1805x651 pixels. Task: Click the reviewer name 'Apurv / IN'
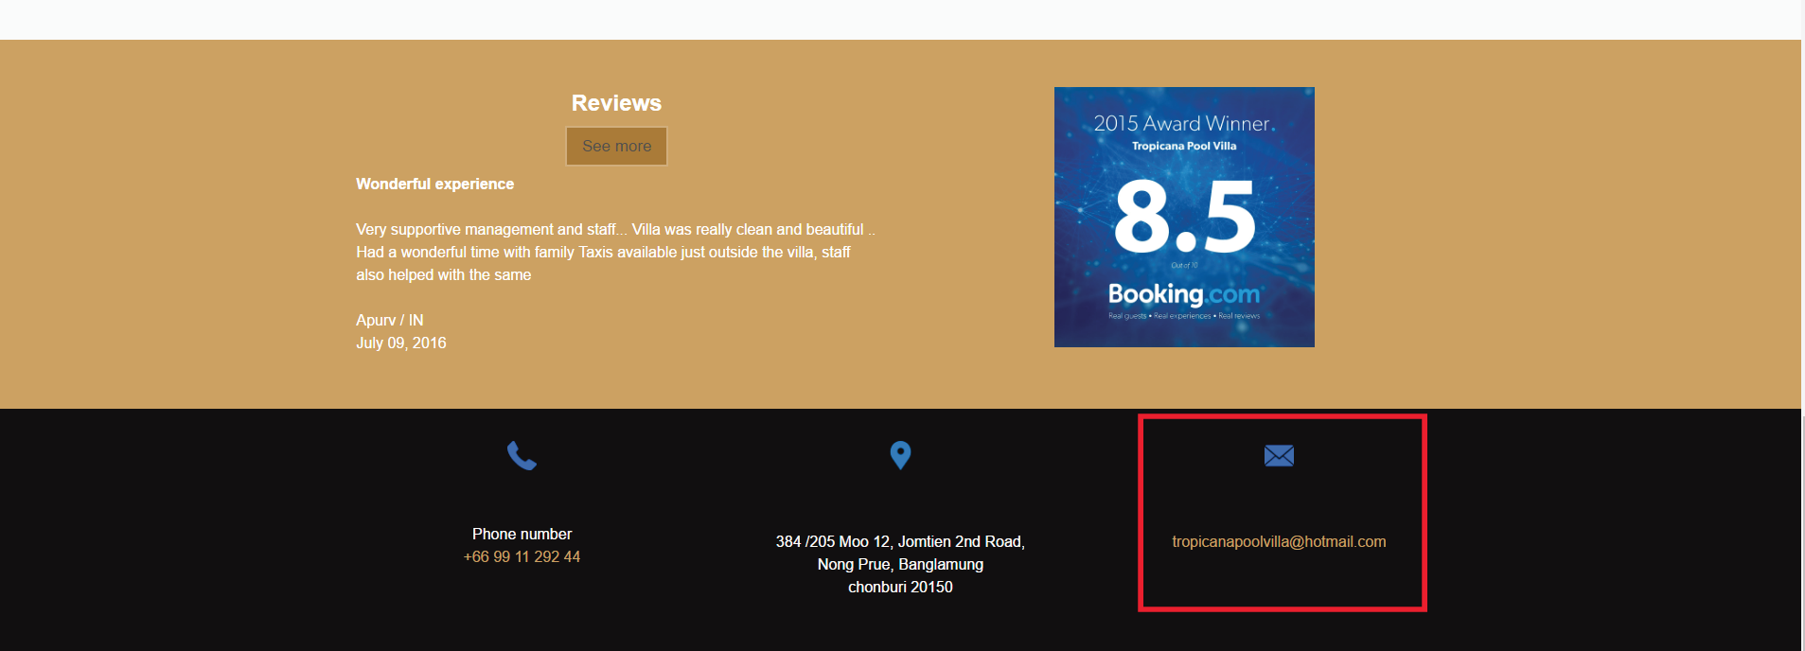pos(389,320)
